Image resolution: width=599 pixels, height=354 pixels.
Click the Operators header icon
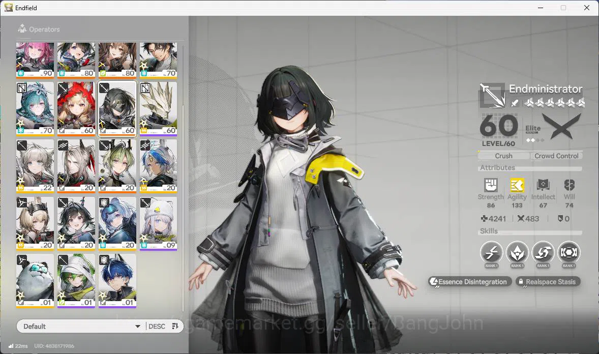pos(22,28)
